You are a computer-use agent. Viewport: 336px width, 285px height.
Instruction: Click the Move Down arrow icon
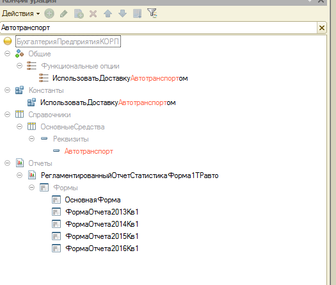point(123,13)
